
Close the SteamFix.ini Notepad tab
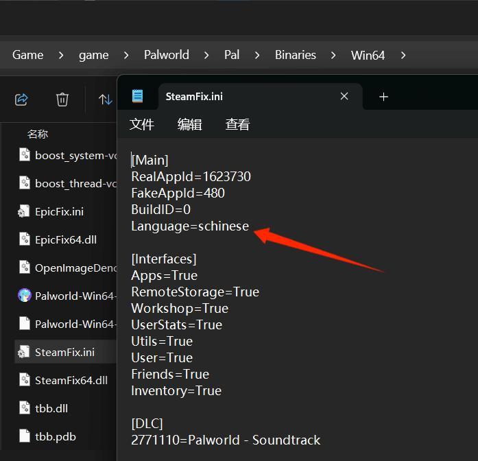tap(344, 96)
